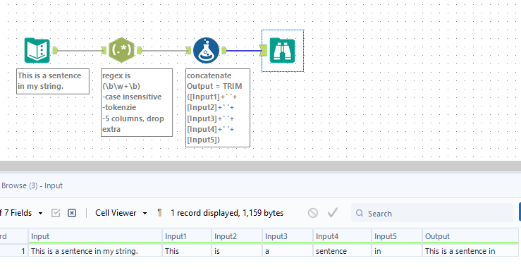The height and width of the screenshot is (275, 521).
Task: Click the Formula tool input anchor
Action: pyautogui.click(x=188, y=51)
